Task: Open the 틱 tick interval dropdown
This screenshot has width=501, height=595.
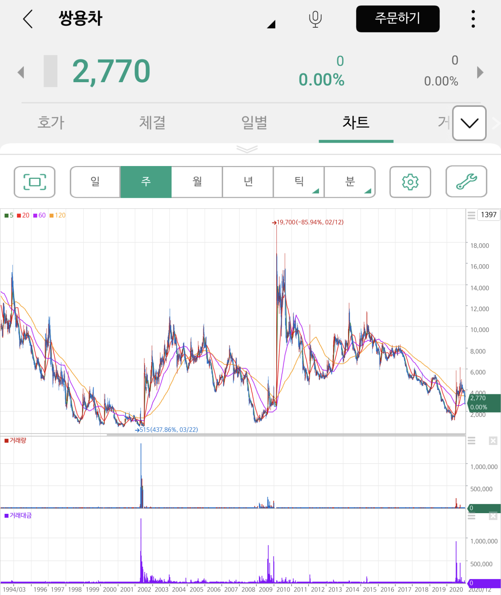Action: pyautogui.click(x=299, y=182)
